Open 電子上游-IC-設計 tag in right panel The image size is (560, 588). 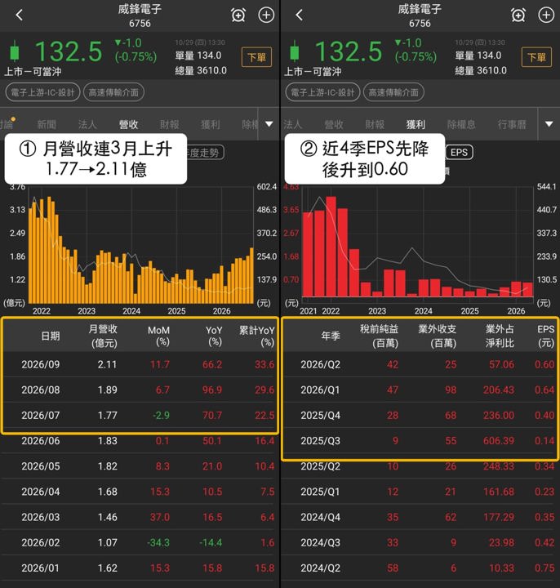tap(322, 92)
